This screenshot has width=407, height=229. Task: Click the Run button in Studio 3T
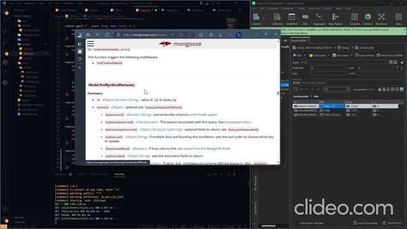298,55
